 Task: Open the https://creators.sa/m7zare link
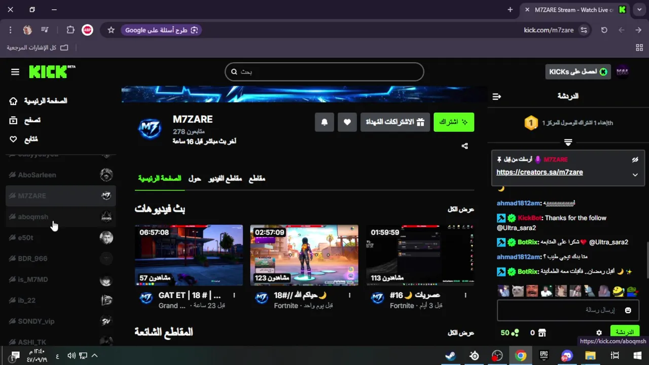[x=539, y=172]
